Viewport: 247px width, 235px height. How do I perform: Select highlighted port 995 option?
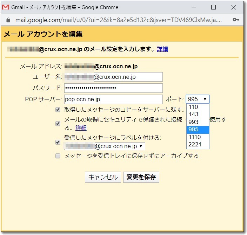[x=198, y=130]
